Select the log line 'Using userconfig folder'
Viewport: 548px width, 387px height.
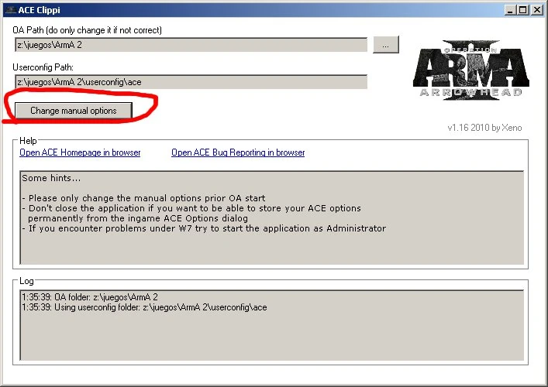pyautogui.click(x=144, y=307)
